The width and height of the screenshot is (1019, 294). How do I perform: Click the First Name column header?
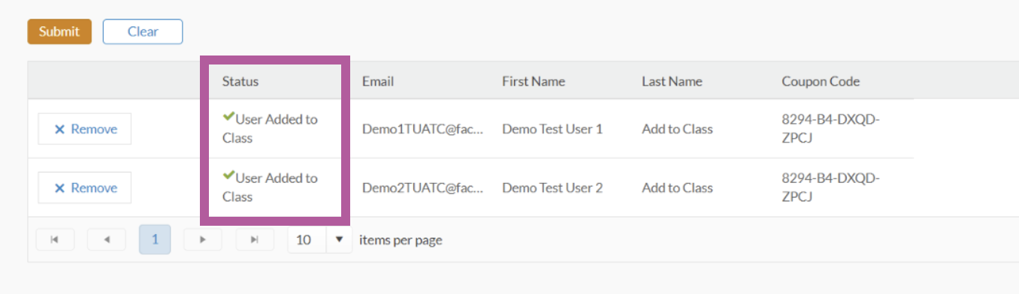click(534, 81)
